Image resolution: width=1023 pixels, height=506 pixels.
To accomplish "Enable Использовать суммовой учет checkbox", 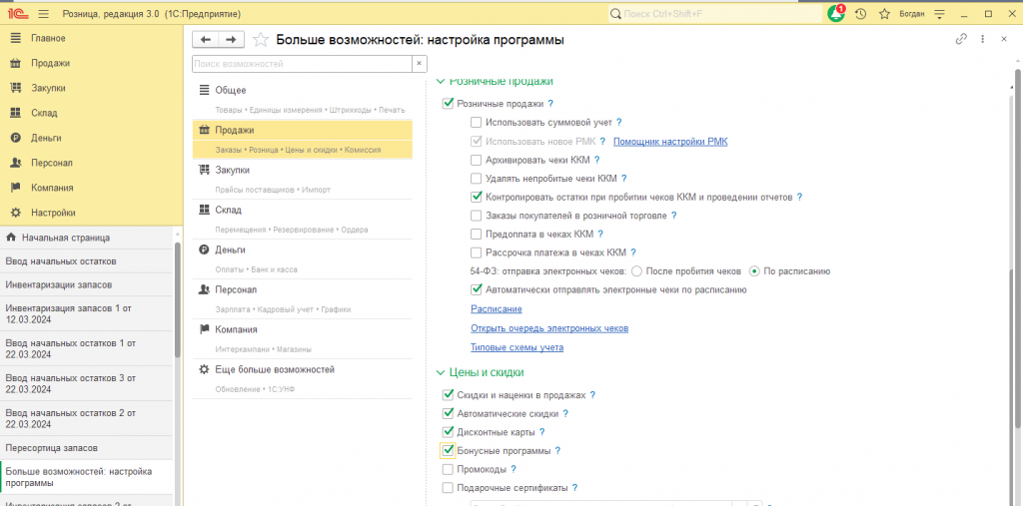I will tap(476, 122).
